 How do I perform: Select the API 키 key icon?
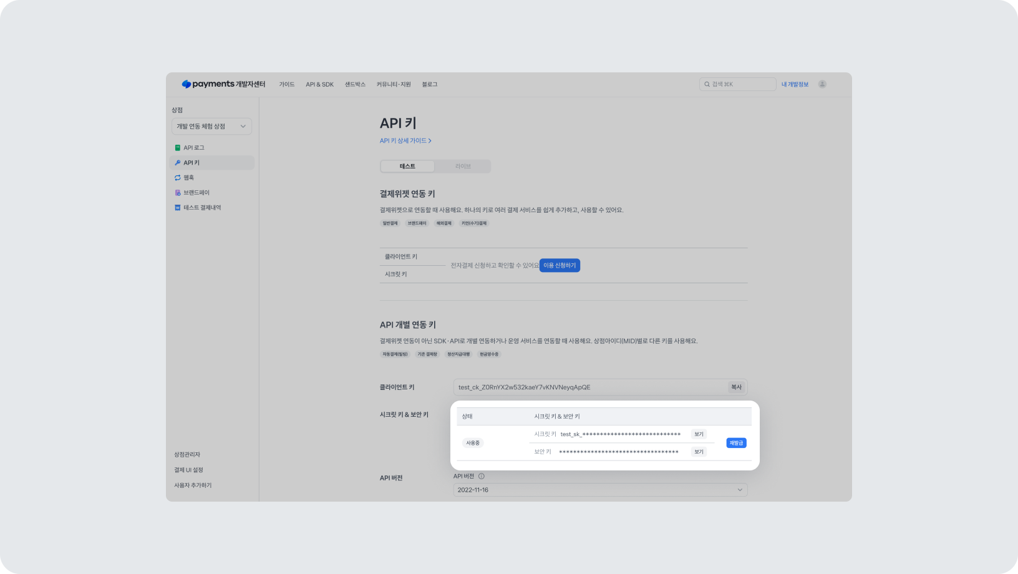coord(178,163)
